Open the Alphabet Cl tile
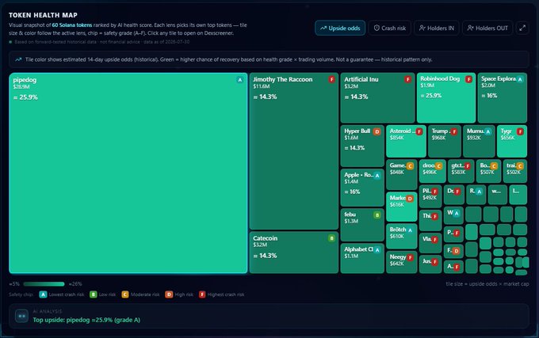This screenshot has height=338, width=539. 362,258
